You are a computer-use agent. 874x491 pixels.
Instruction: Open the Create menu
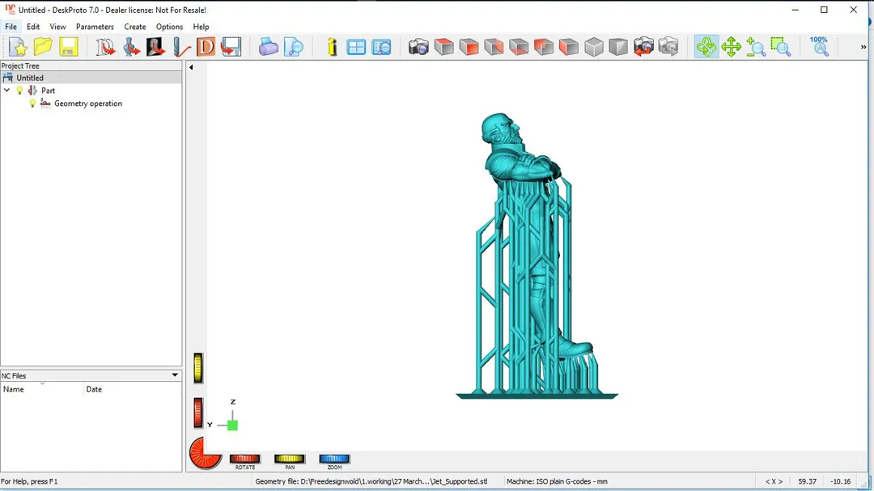(135, 27)
